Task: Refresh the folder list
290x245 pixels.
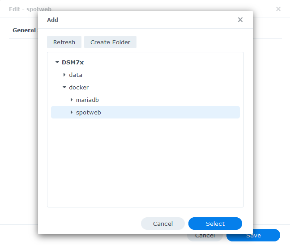Action: 64,42
